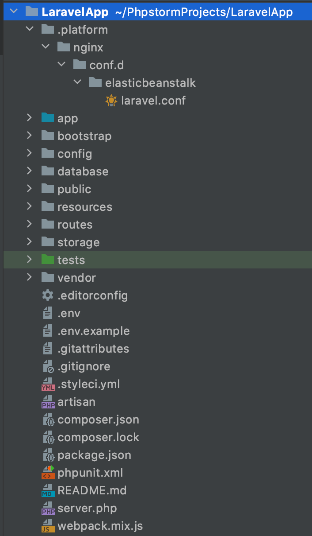Select the .editorconfig file name

pyautogui.click(x=93, y=296)
